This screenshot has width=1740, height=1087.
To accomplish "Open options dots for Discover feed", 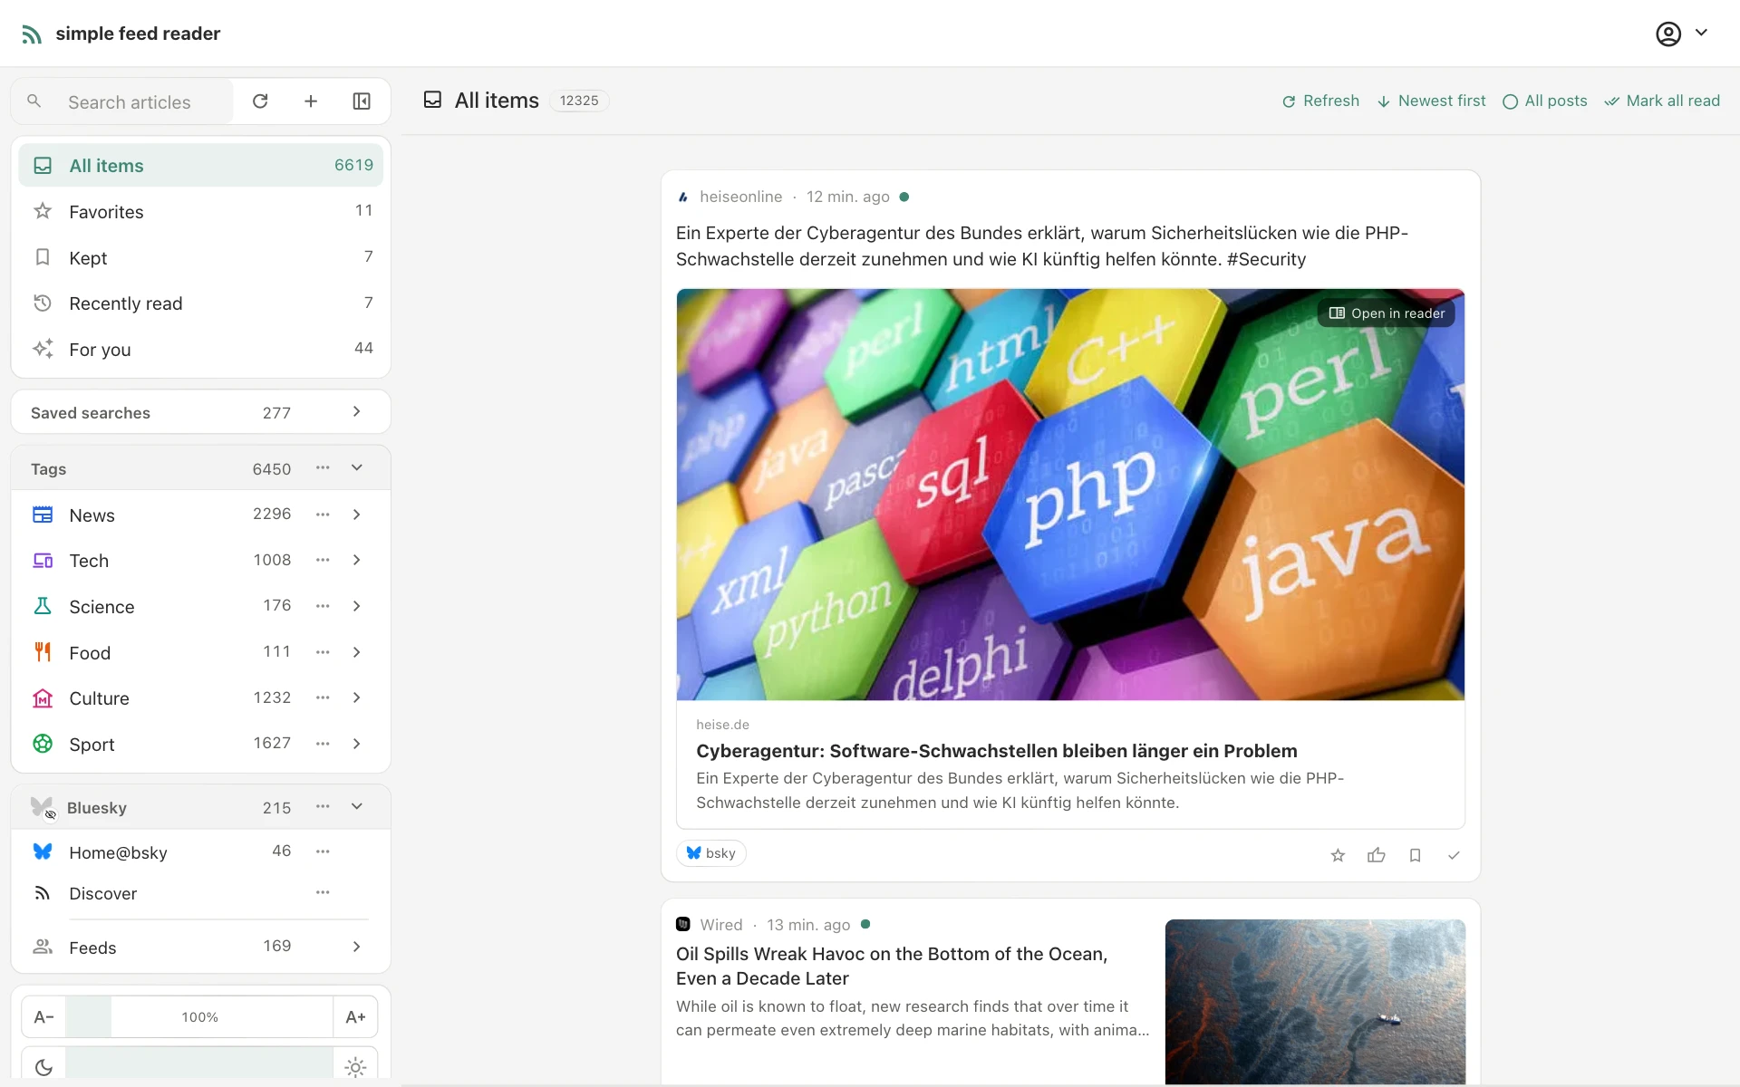I will click(x=323, y=893).
